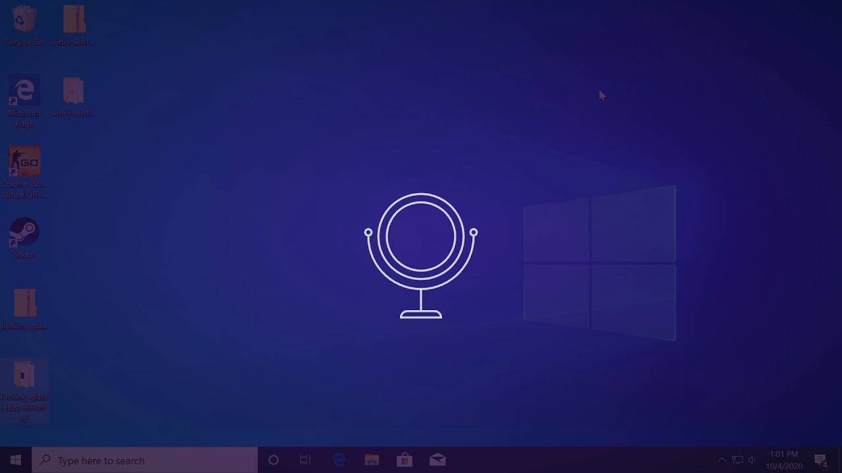Open Task View in the taskbar

(305, 460)
